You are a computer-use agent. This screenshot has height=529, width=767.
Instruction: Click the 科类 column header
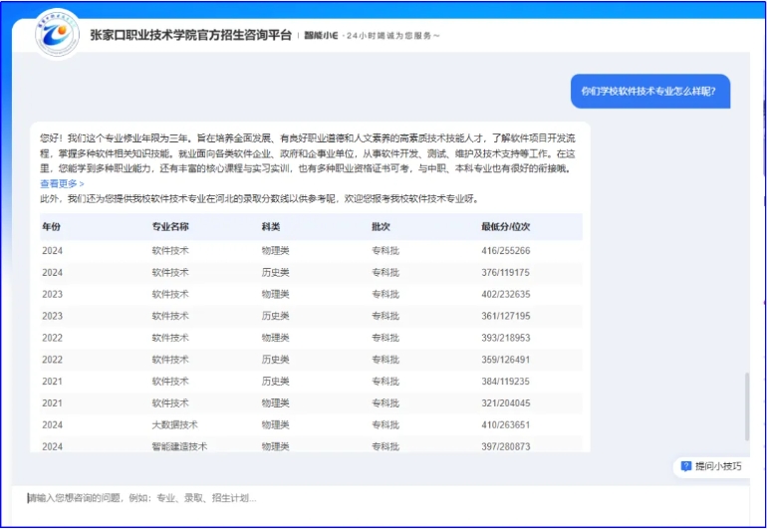(271, 227)
